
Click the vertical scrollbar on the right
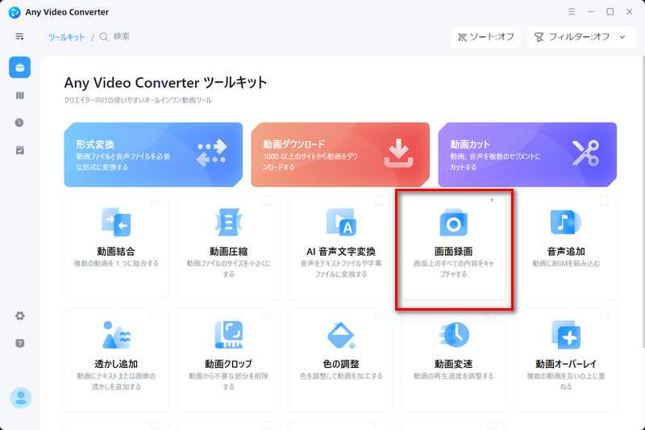tap(643, 202)
